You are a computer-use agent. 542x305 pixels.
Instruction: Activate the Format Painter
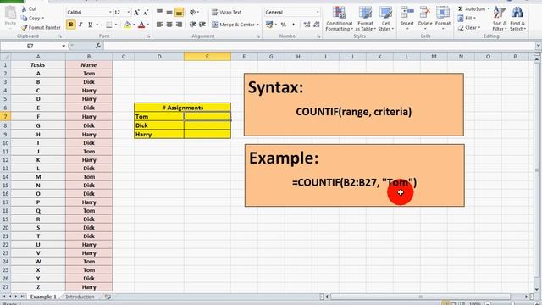[41, 27]
